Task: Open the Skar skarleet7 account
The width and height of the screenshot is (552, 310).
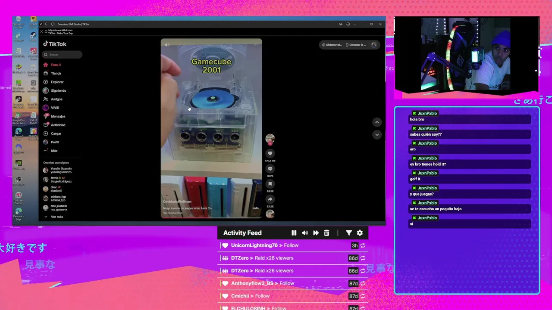Action: click(x=53, y=189)
